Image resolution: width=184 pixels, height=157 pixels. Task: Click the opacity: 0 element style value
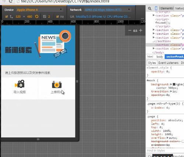pos(168,72)
